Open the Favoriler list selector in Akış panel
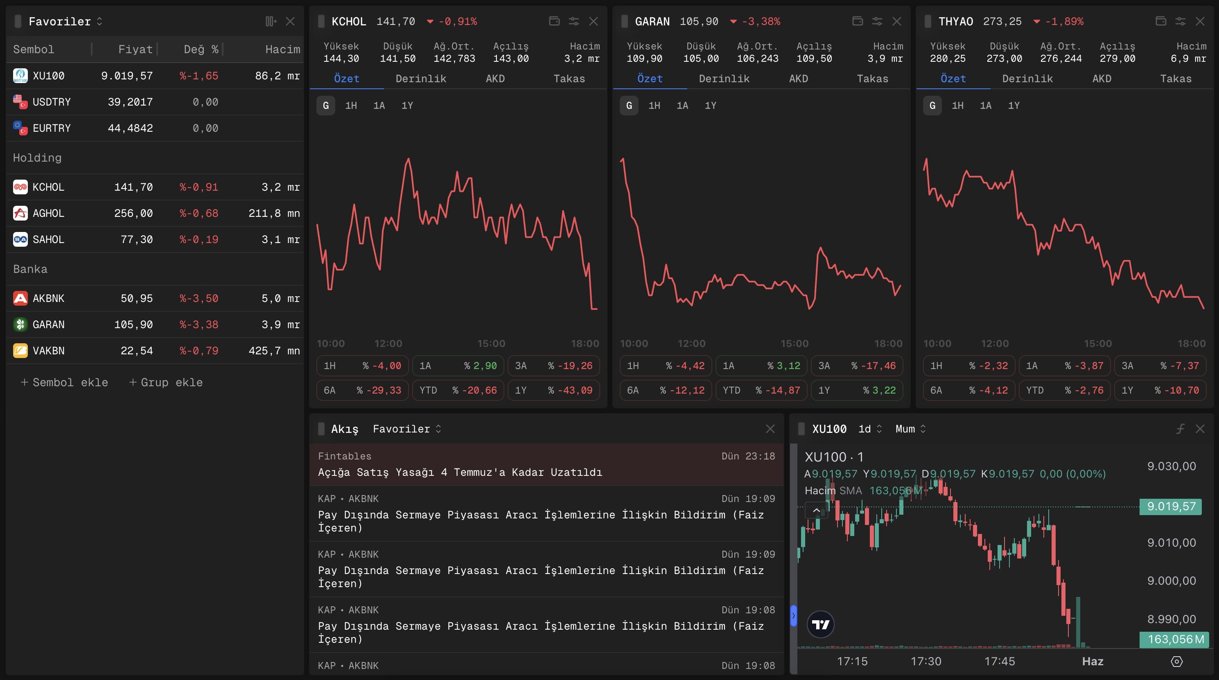The image size is (1219, 680). pos(406,429)
